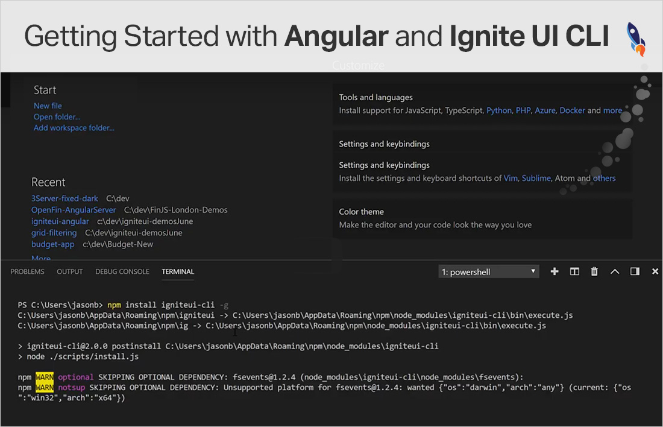Viewport: 663px width, 427px height.
Task: Select the TERMINAL tab
Action: click(x=178, y=272)
